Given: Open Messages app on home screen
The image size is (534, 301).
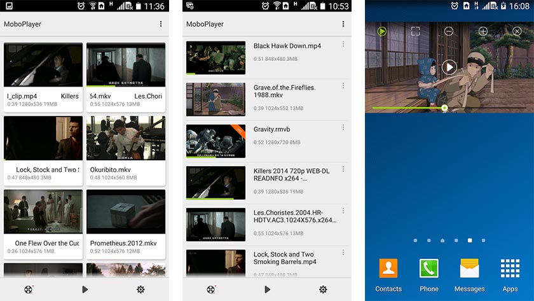Looking at the screenshot, I should coord(469,275).
